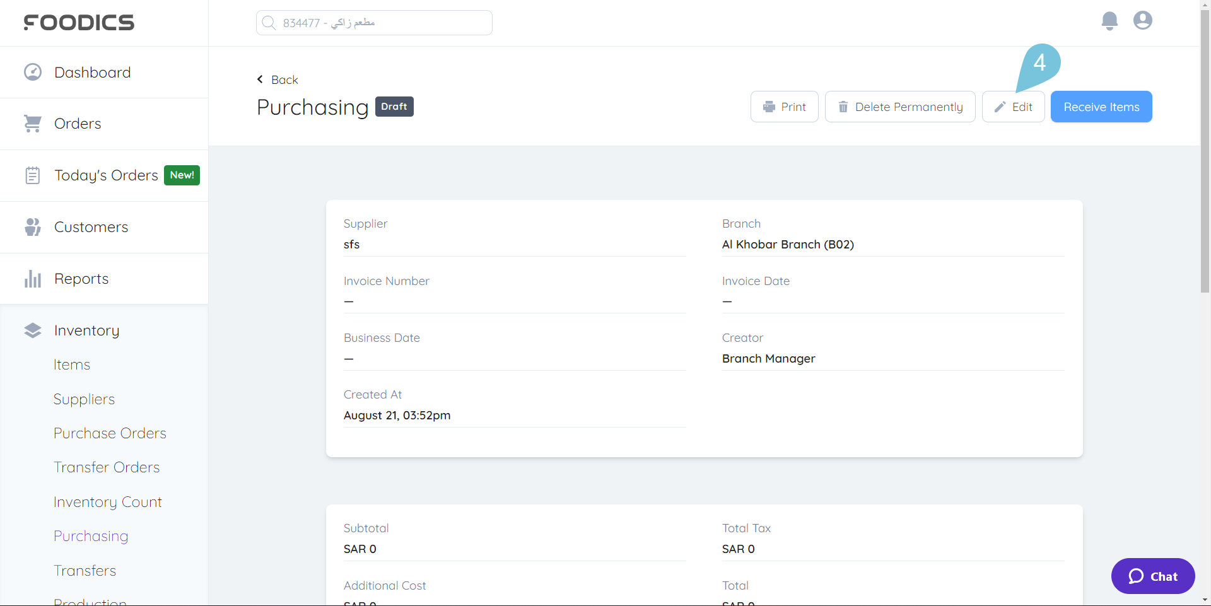
Task: Select the Today's Orders clipboard icon
Action: (x=32, y=175)
